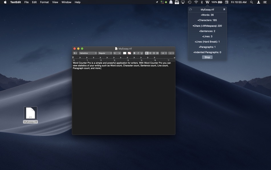Viewport: 271px width, 170px height.
Task: Open the Helvetica font family dropdown
Action: pyautogui.click(x=88, y=53)
